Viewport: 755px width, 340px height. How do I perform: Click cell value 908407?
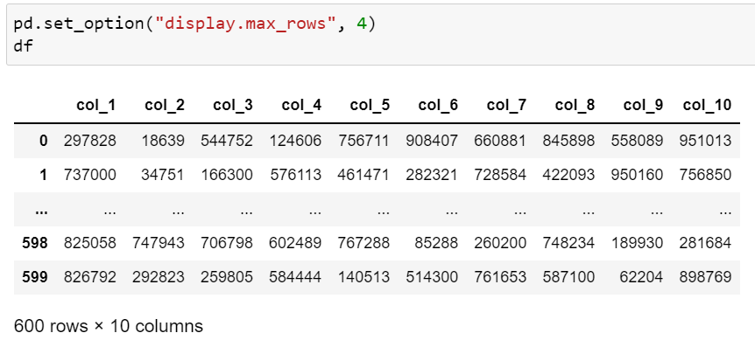coord(432,141)
